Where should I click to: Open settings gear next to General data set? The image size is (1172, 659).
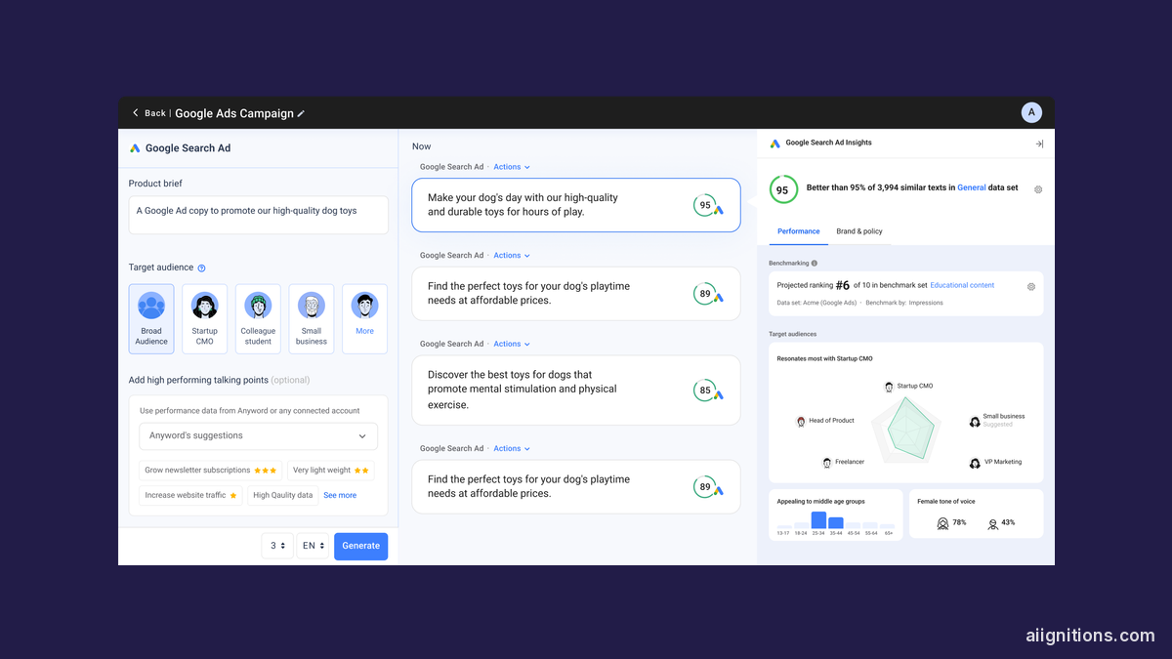1038,189
